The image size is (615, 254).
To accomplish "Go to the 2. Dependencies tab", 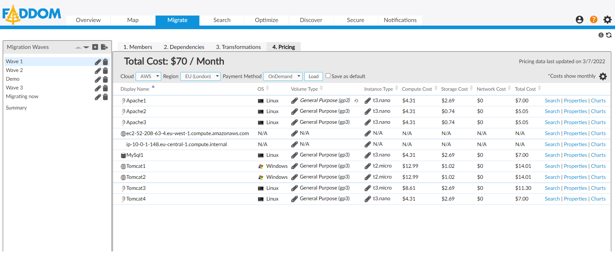I will [184, 47].
